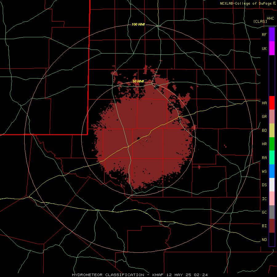This screenshot has height=277, width=277.
Task: Pick the HR green legend swatch
Action: pos(272,144)
